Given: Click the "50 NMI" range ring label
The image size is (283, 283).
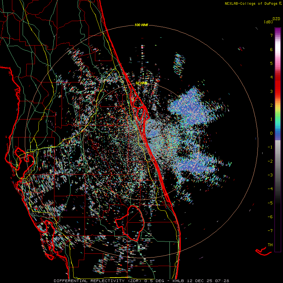Looking at the screenshot, I should click(141, 83).
